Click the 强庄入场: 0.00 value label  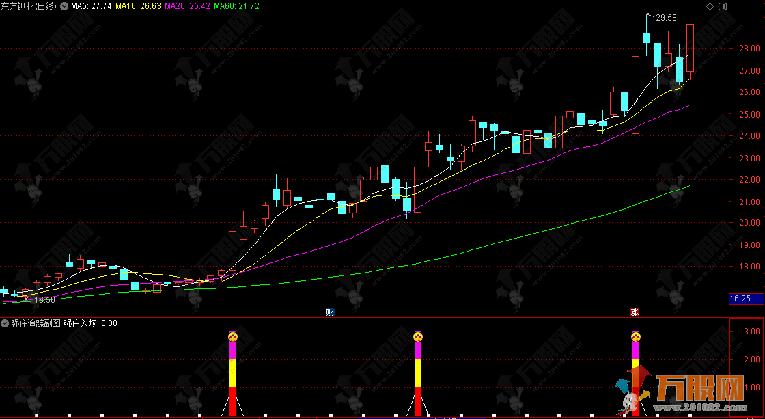click(90, 323)
